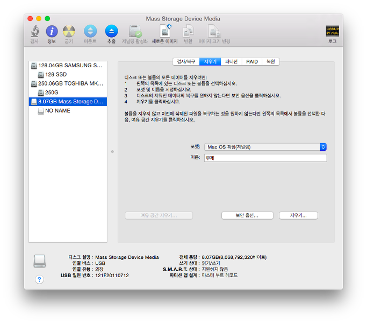Click the Erase (지우기...) button

point(298,215)
